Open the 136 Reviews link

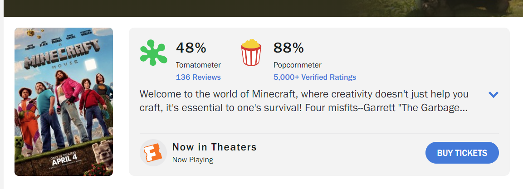coord(198,77)
